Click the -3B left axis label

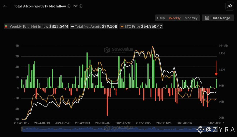point(17,120)
